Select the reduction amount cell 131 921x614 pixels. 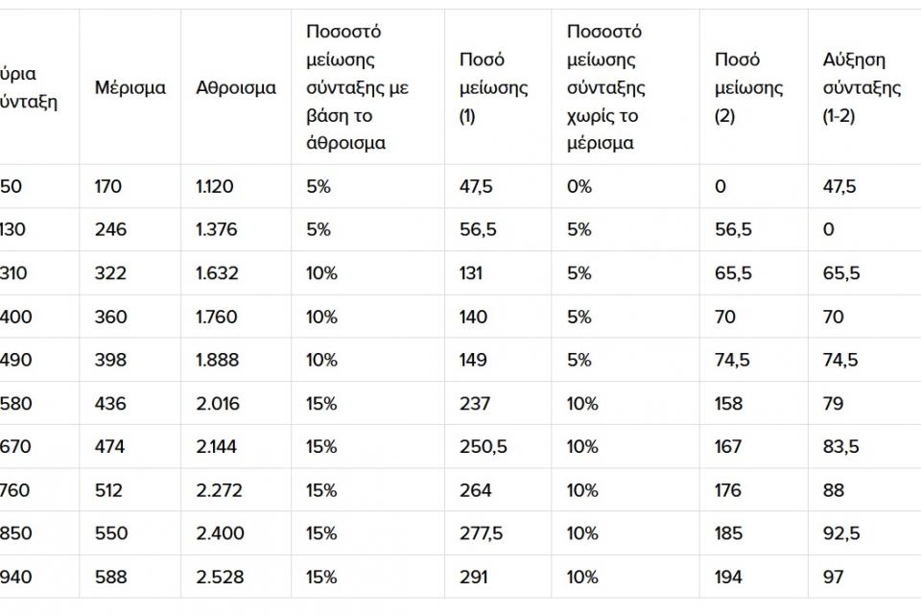[473, 273]
